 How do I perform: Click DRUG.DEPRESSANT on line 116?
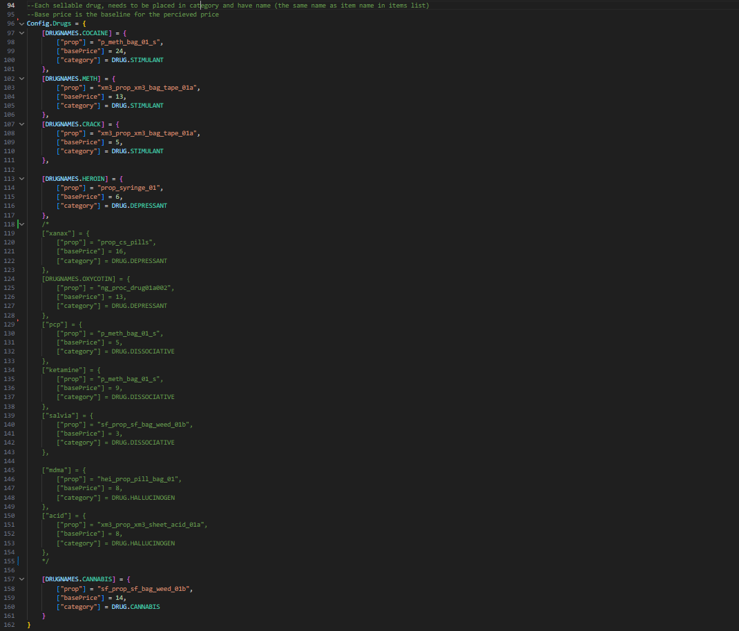140,206
